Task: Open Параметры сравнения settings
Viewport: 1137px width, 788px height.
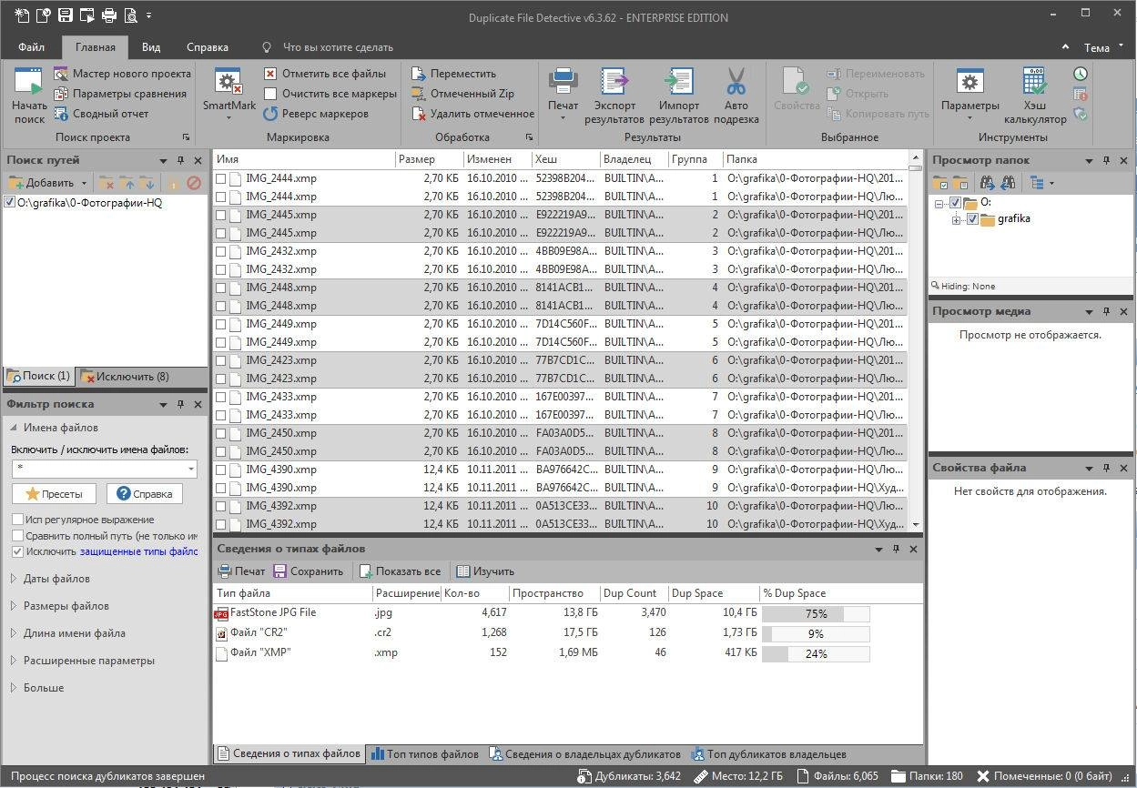Action: [119, 94]
